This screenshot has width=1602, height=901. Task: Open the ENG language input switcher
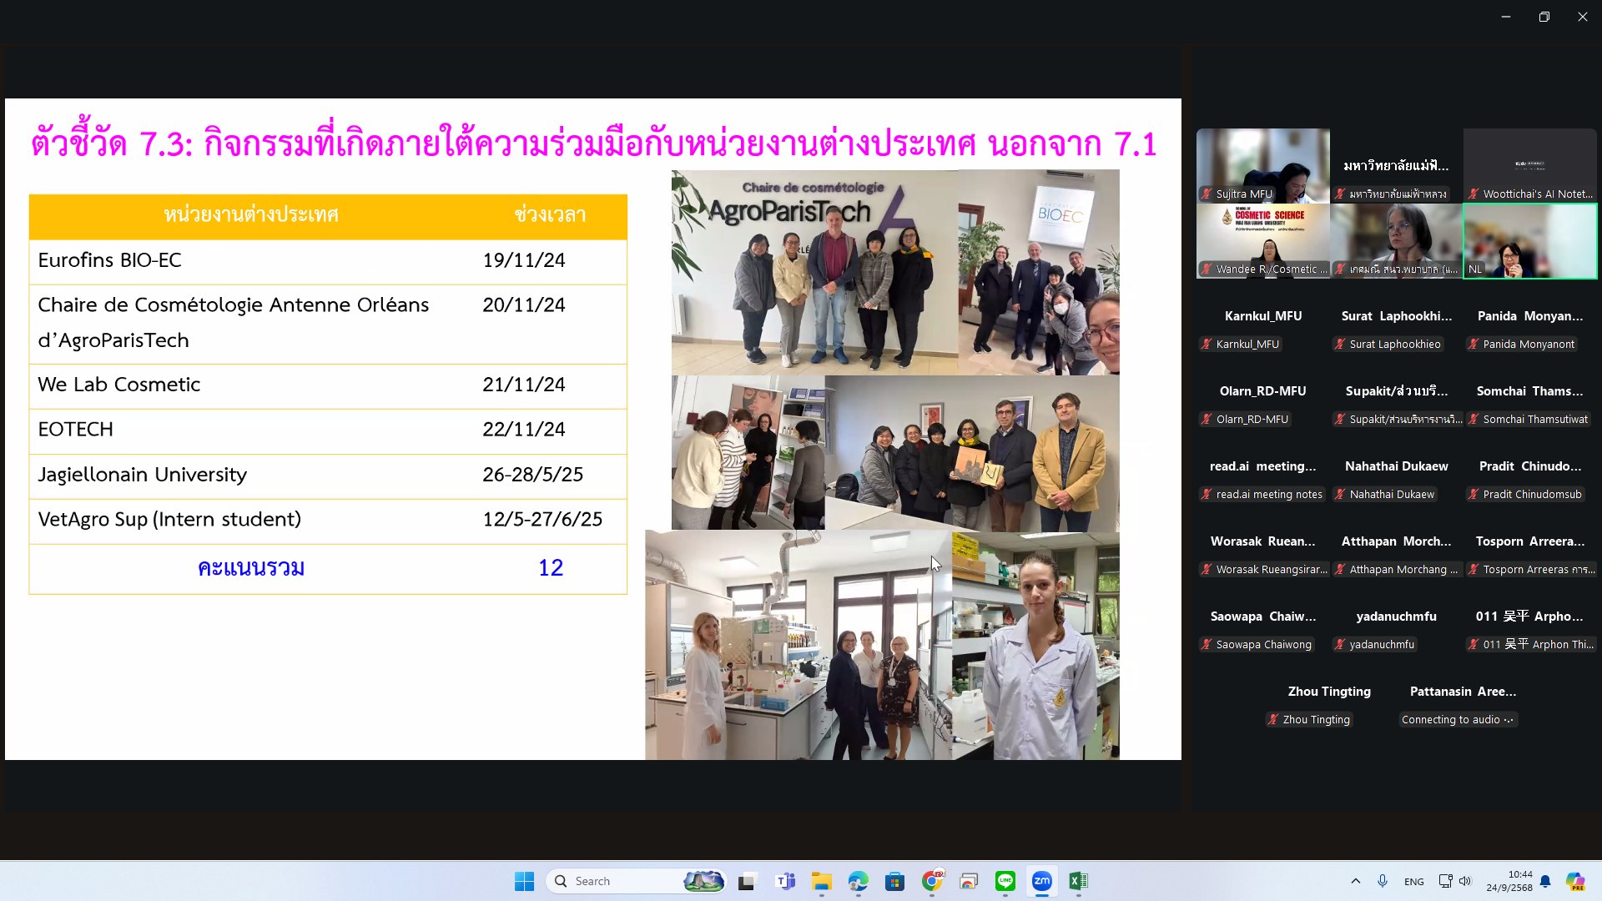click(x=1413, y=881)
